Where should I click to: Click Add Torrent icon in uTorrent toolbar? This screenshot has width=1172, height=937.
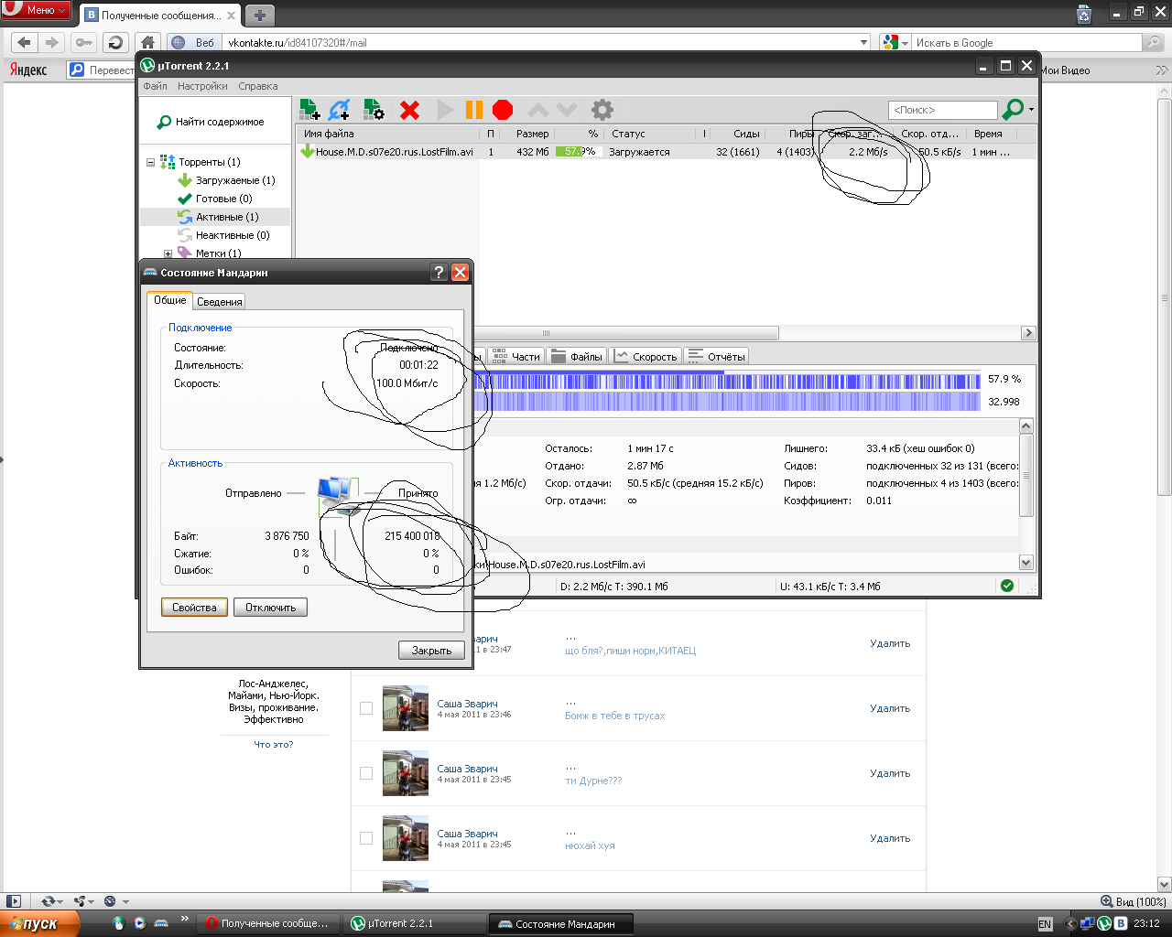[x=310, y=110]
